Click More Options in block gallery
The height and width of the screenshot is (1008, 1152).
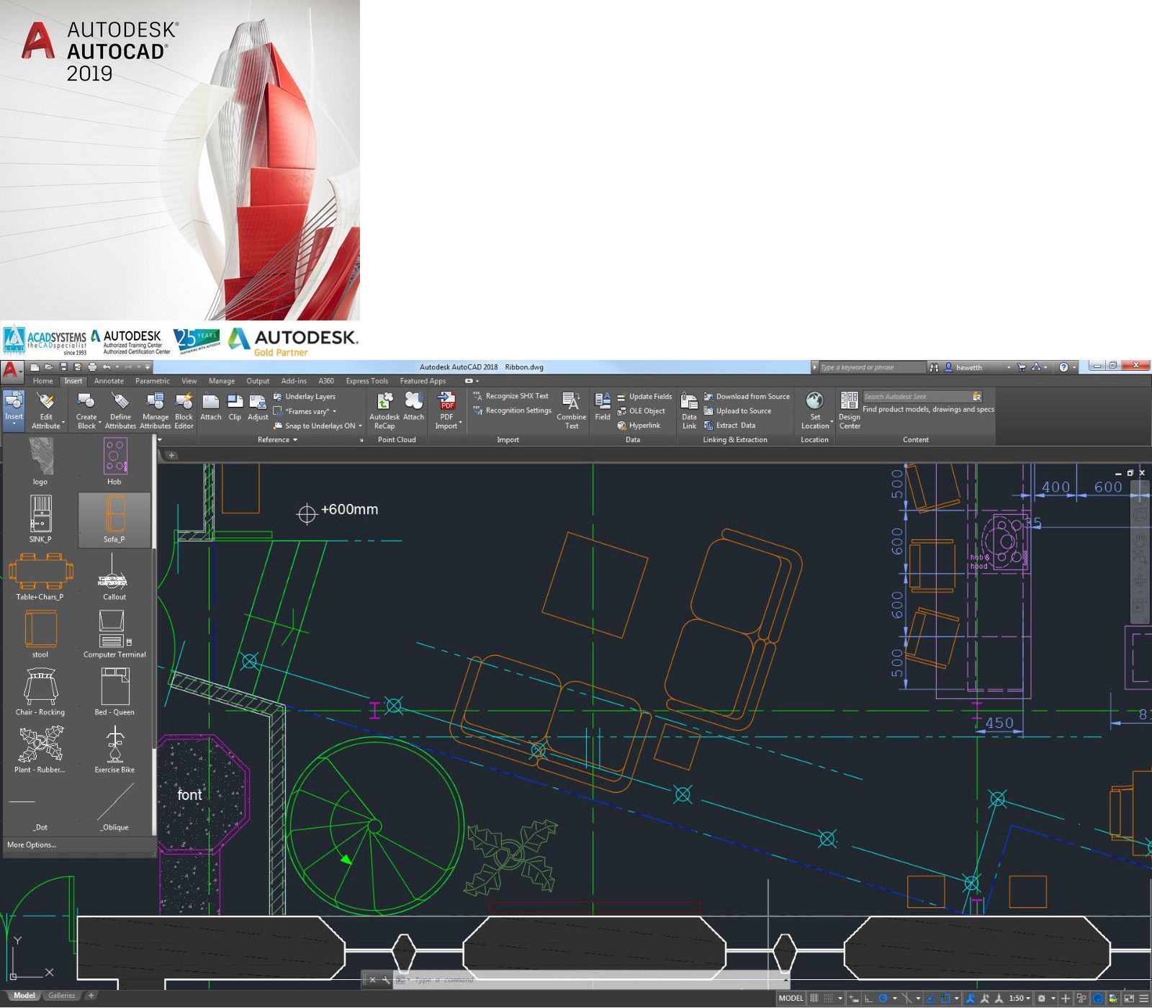(32, 845)
